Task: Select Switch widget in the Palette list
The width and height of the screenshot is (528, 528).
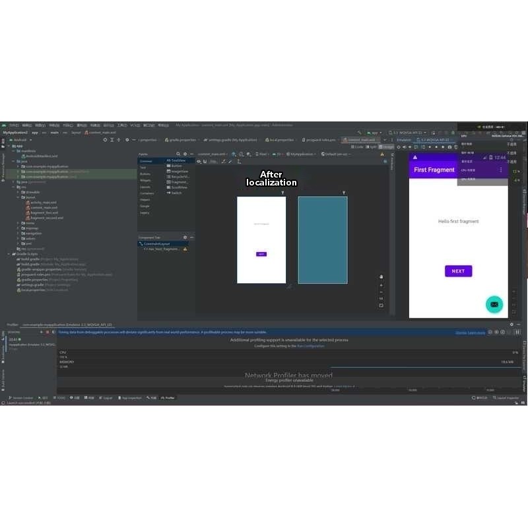Action: 176,193
